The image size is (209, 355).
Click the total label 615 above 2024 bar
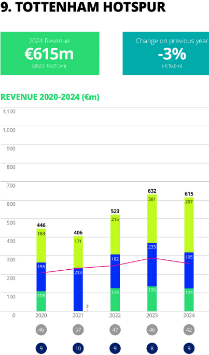coord(189,194)
